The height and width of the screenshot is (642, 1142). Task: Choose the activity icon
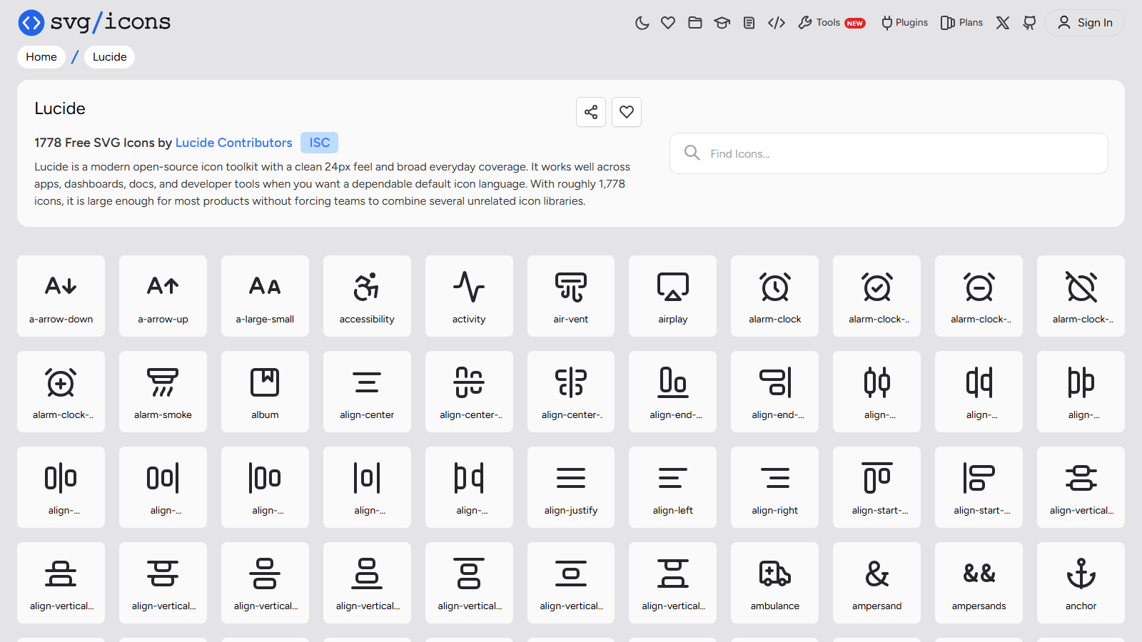tap(469, 296)
